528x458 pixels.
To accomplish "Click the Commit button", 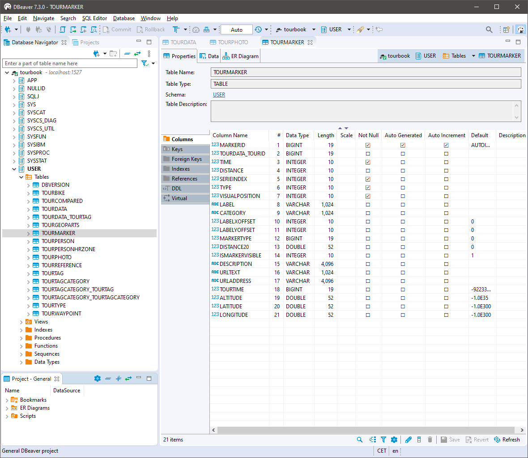I will click(117, 29).
